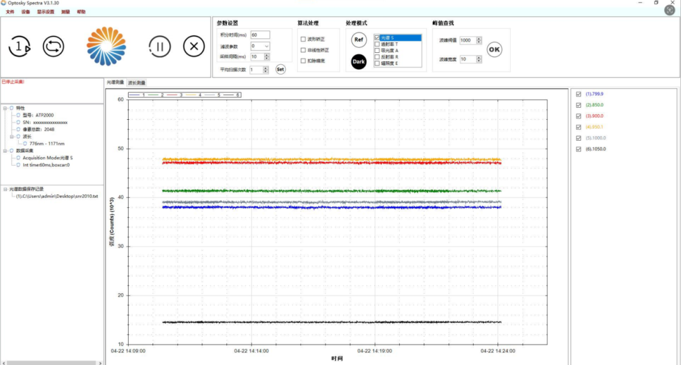This screenshot has height=365, width=681.
Task: Collapse the 光谱数据保存记录 node
Action: tap(5, 189)
